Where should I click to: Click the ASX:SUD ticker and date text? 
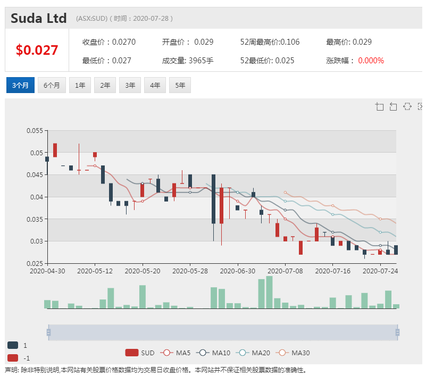pos(124,19)
